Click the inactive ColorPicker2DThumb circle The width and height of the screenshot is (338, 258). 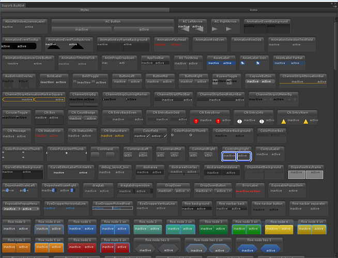click(172, 135)
